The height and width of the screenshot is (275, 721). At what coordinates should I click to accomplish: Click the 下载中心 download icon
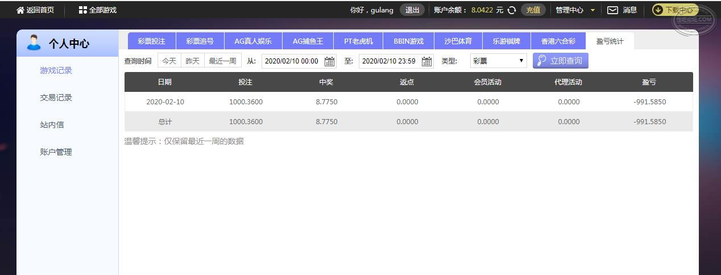coord(658,10)
